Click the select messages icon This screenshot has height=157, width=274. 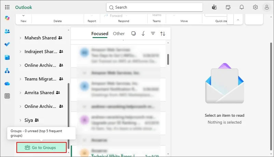(134, 33)
